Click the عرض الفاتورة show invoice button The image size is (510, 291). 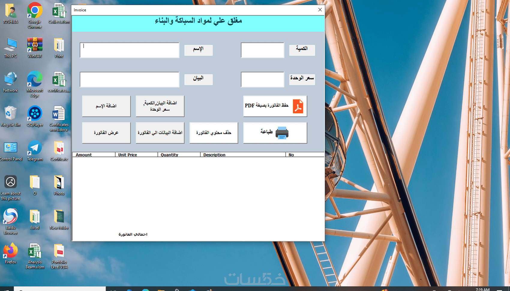coord(106,133)
